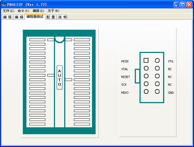Click the PROGISP app icon in title bar

(x=4, y=5)
